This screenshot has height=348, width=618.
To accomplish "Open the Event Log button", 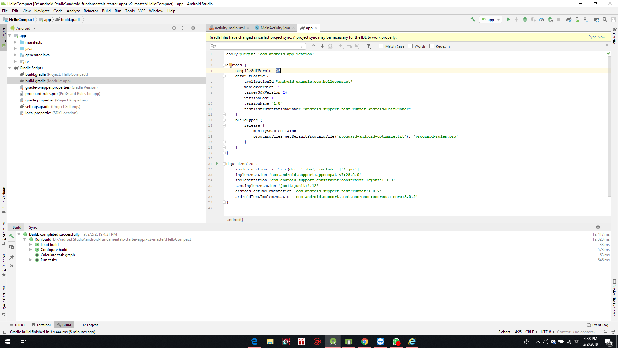I will [597, 325].
